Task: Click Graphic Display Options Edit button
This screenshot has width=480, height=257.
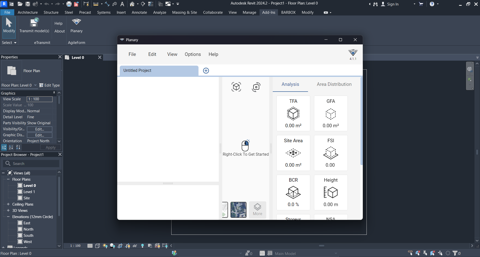Action: [39, 135]
